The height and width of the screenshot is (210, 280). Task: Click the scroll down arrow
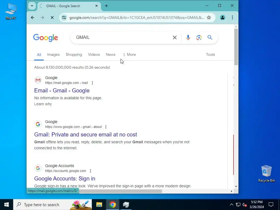point(236,186)
